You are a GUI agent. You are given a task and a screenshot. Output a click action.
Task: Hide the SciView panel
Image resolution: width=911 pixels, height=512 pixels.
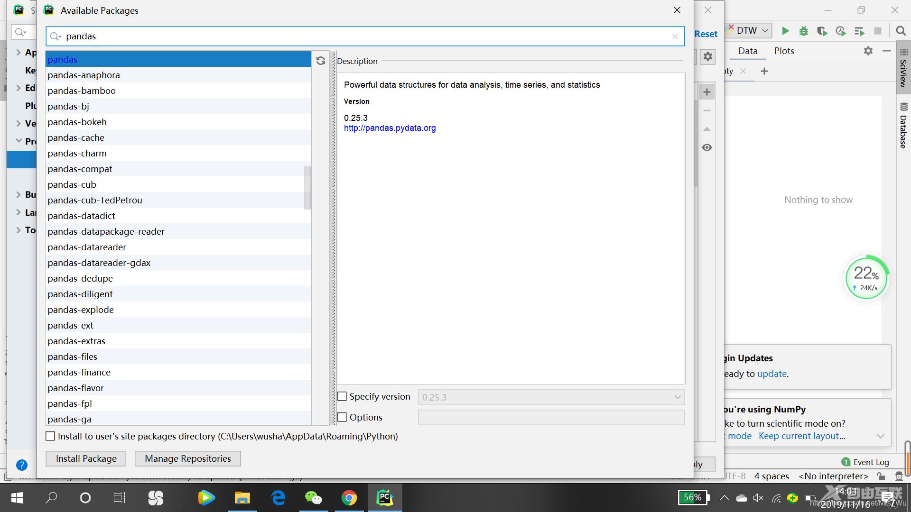point(886,51)
